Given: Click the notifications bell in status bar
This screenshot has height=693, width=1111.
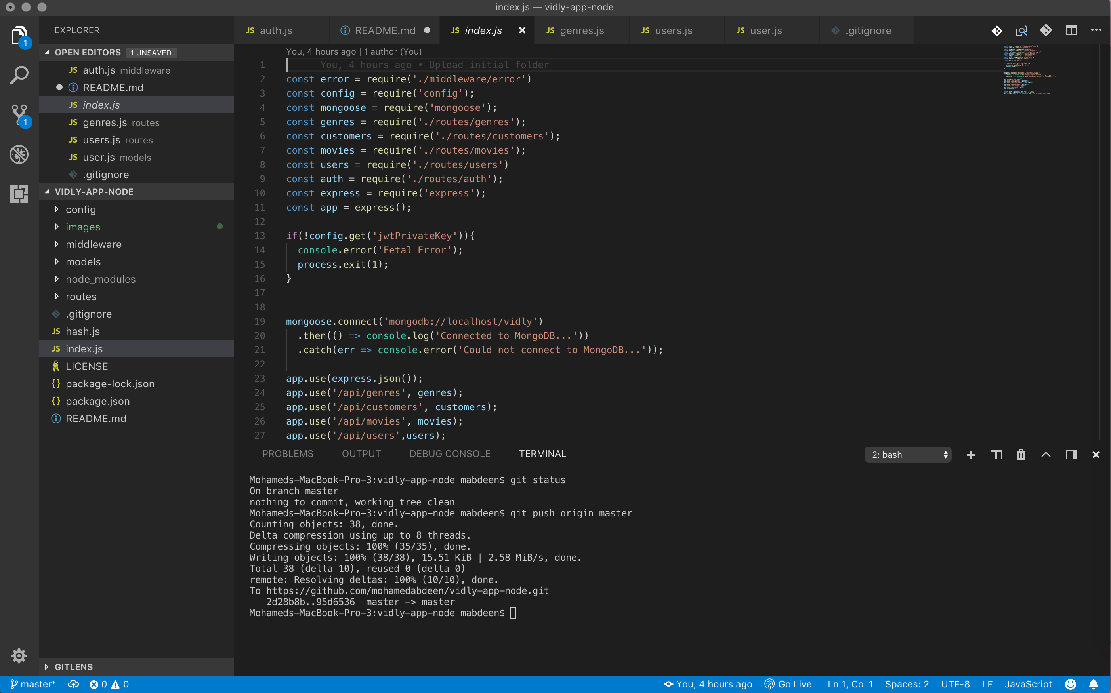Looking at the screenshot, I should [1093, 684].
